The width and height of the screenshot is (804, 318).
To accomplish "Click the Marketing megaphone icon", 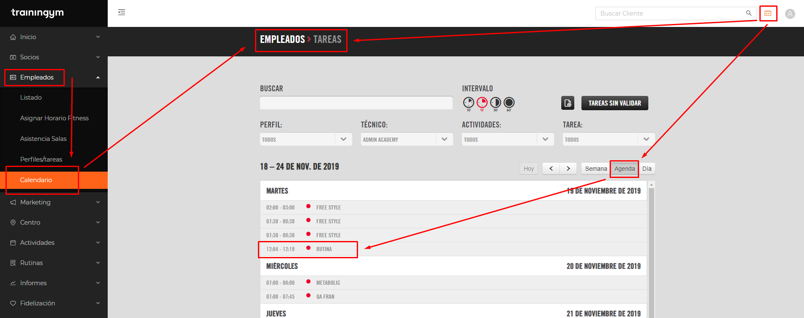I will [x=13, y=202].
